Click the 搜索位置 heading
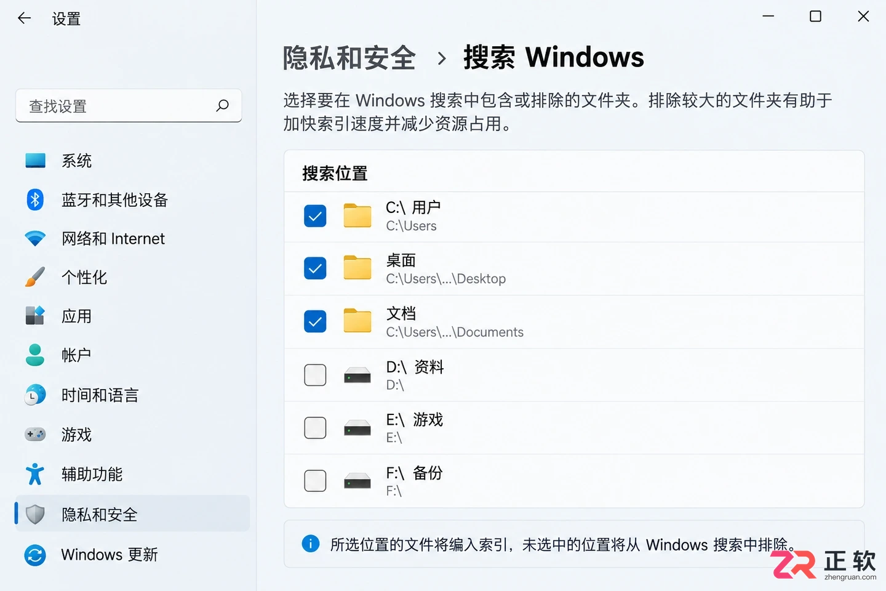The width and height of the screenshot is (886, 591). click(335, 173)
